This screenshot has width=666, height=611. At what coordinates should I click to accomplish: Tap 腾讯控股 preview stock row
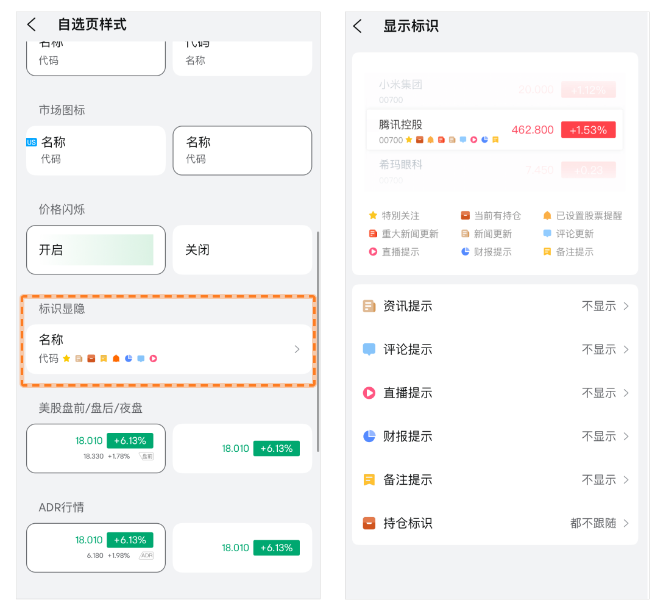pyautogui.click(x=494, y=130)
